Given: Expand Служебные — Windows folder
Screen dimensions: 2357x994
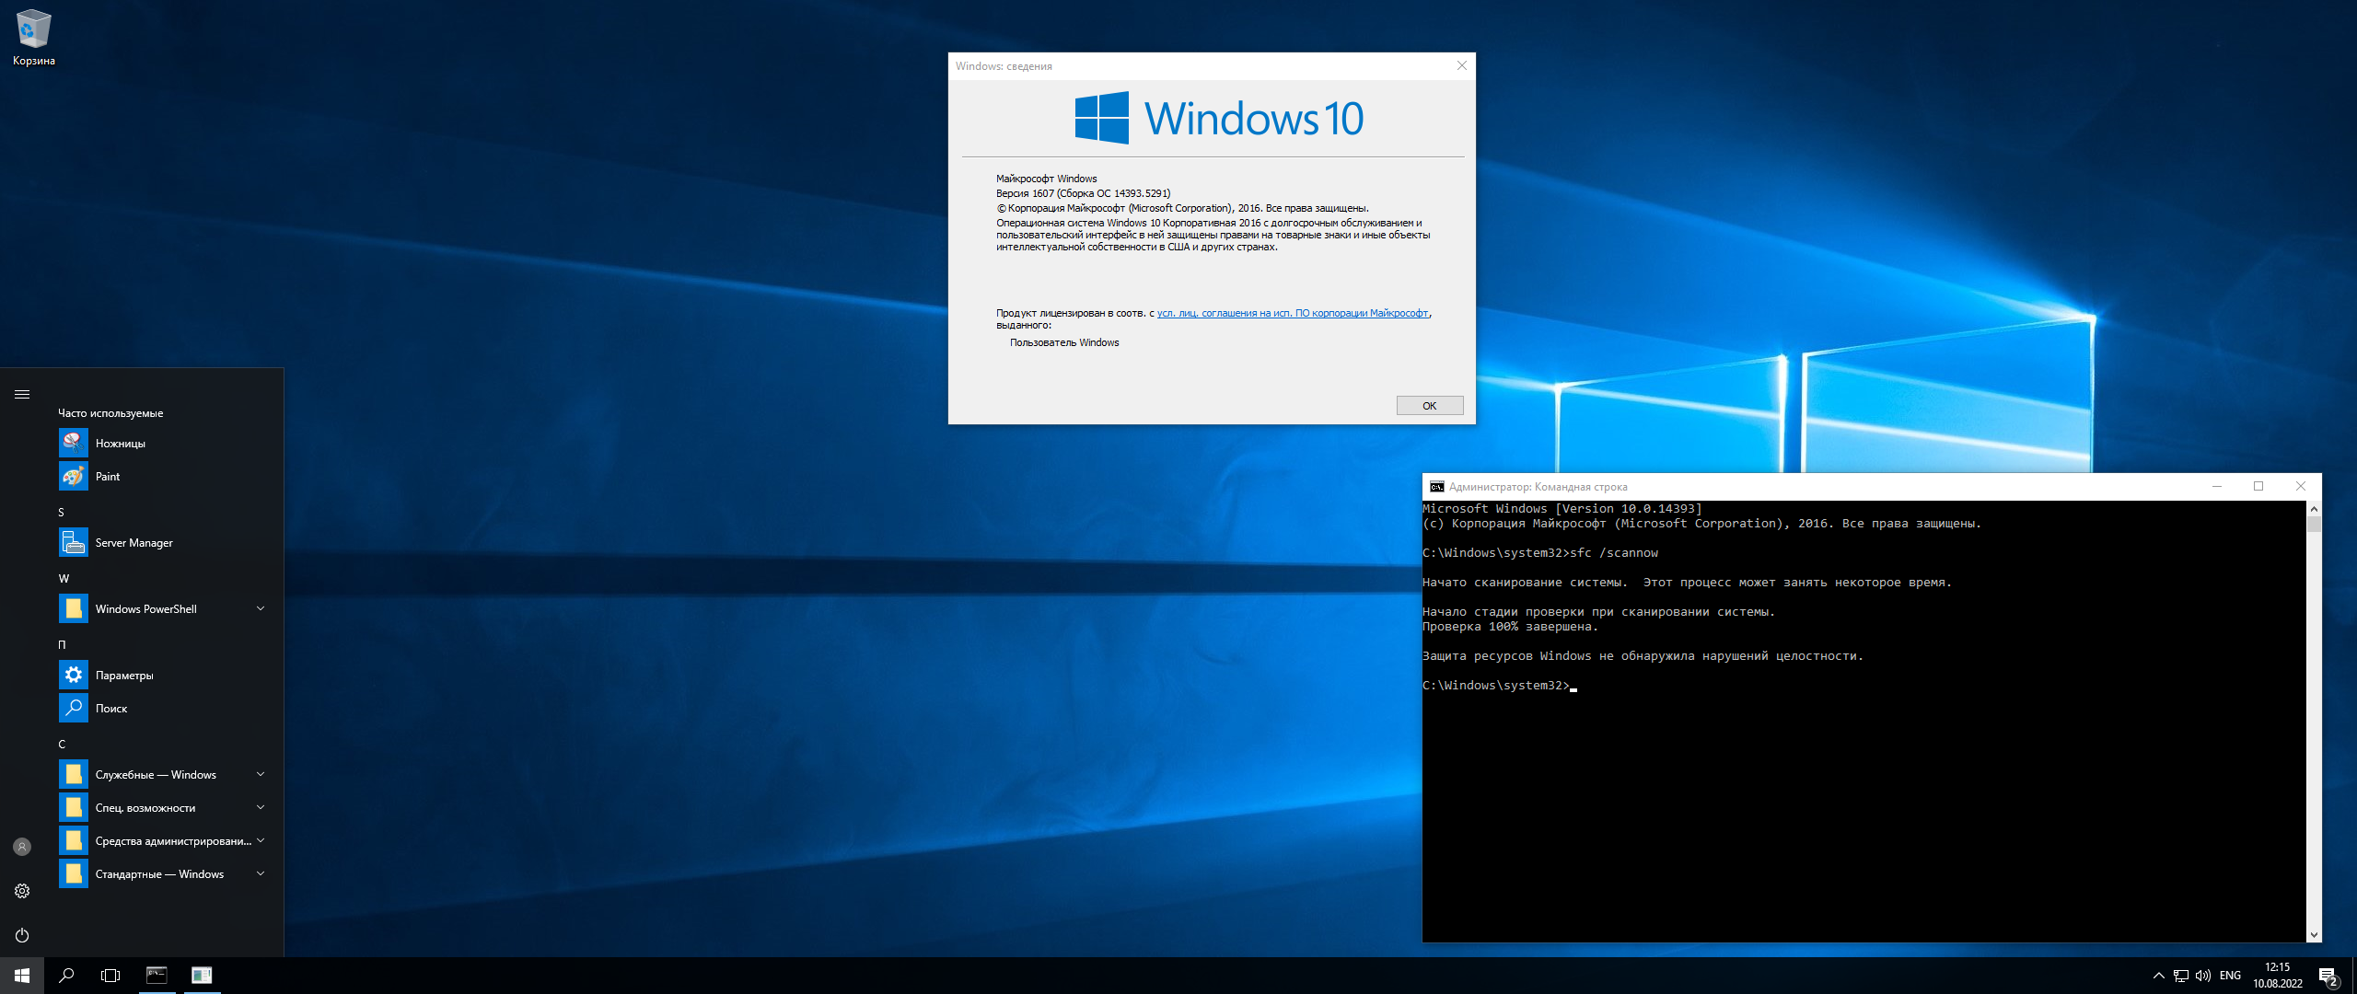Looking at the screenshot, I should pyautogui.click(x=261, y=774).
